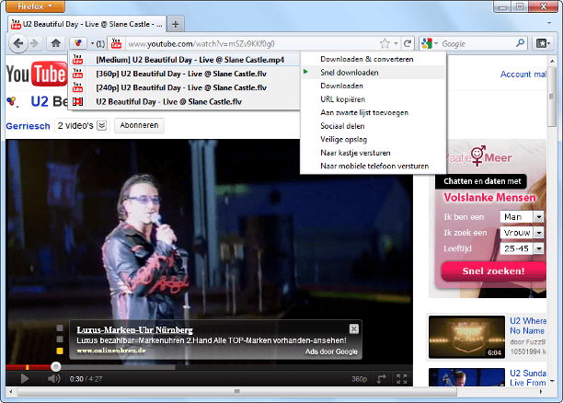The width and height of the screenshot is (563, 403).
Task: Select URL kopiëren
Action: [x=373, y=99]
